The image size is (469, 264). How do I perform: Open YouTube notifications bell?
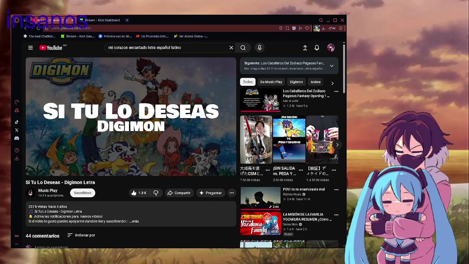click(317, 48)
